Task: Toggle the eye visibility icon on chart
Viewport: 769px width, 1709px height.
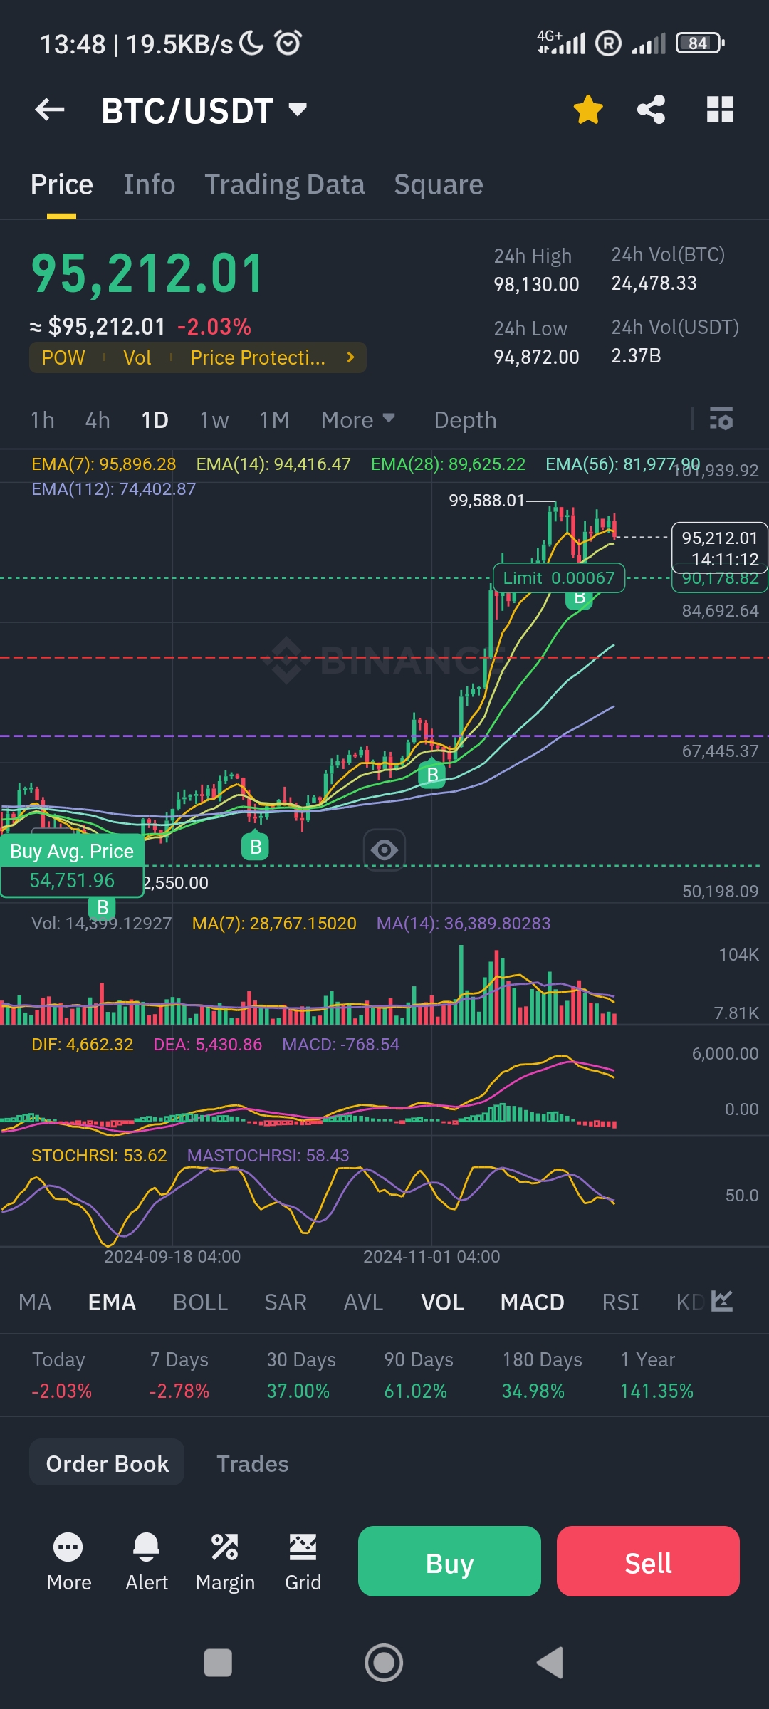Action: coord(384,850)
